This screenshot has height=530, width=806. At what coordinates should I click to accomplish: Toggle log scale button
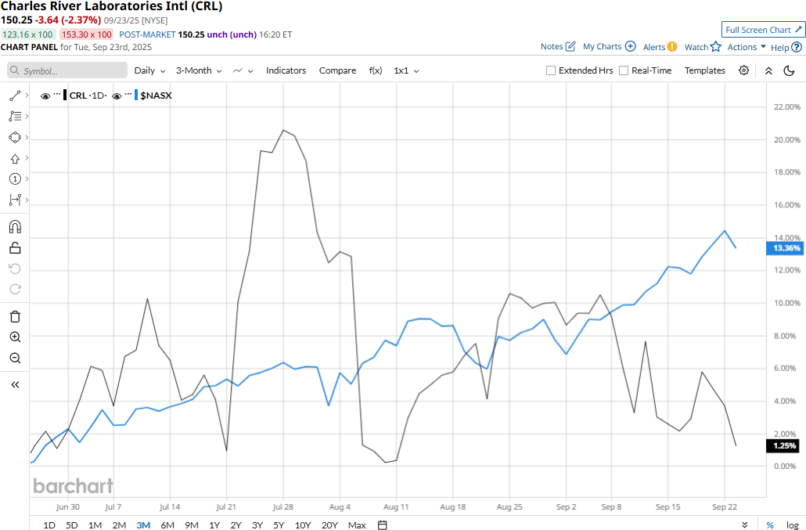pyautogui.click(x=792, y=525)
